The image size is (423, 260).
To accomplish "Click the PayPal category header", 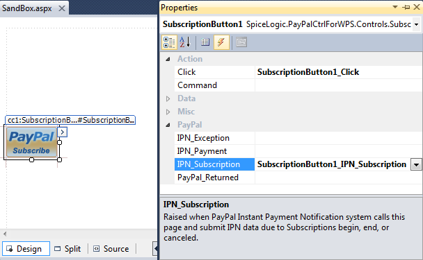I will tap(190, 125).
